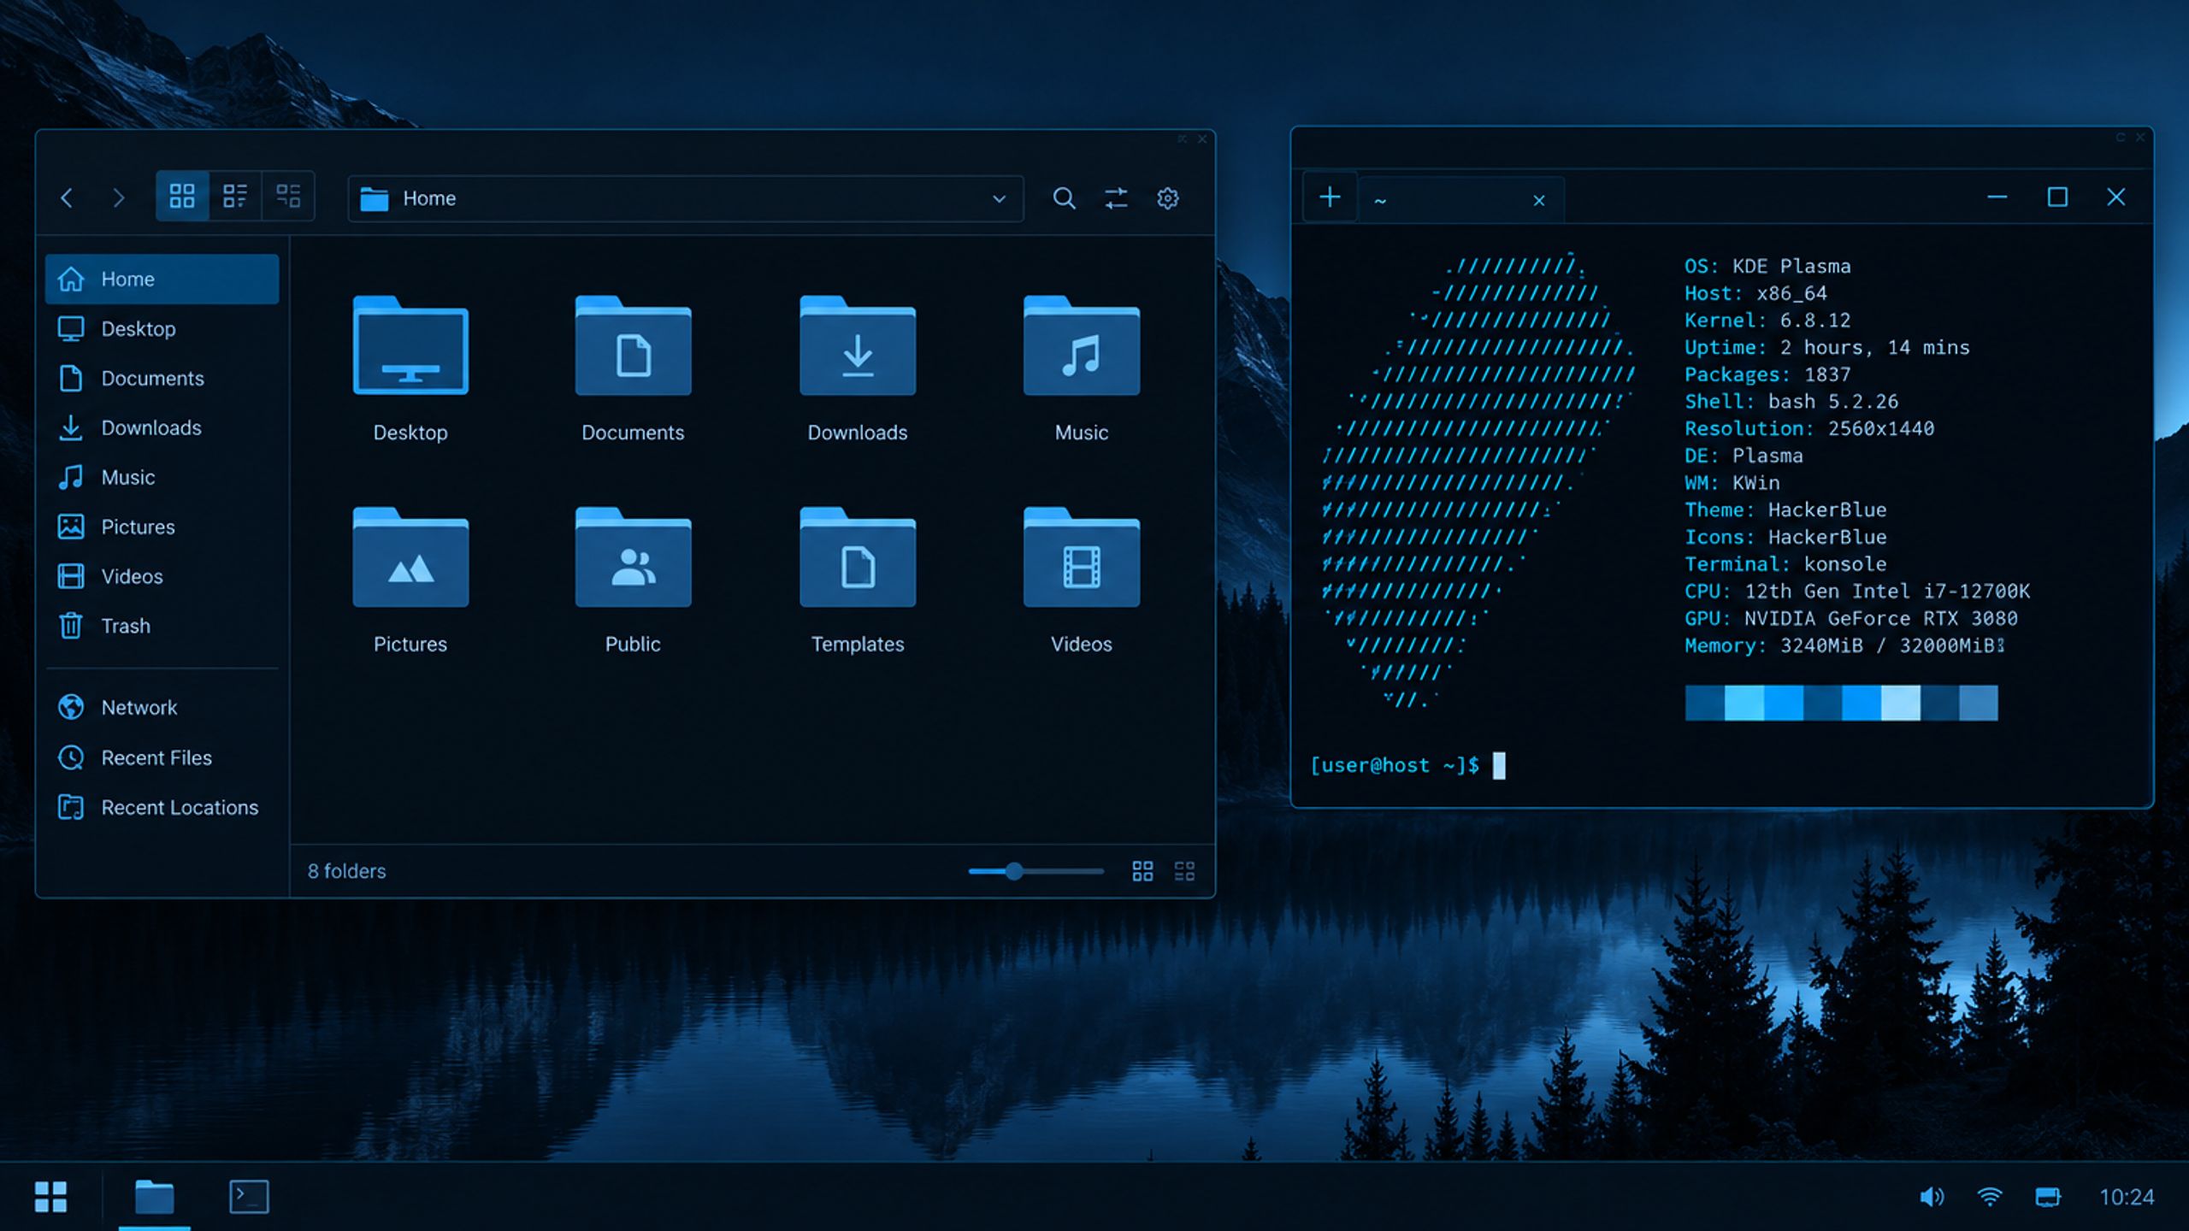Choose the status bar small grid view
This screenshot has width=2189, height=1231.
pos(1184,871)
